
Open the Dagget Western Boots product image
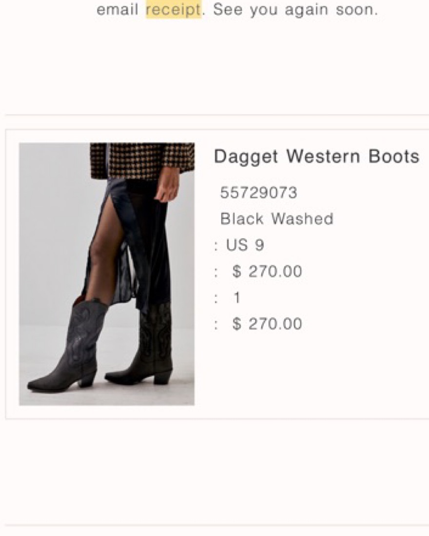click(107, 274)
